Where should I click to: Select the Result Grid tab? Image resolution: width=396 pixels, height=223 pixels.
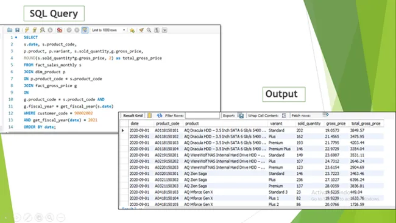coord(133,115)
